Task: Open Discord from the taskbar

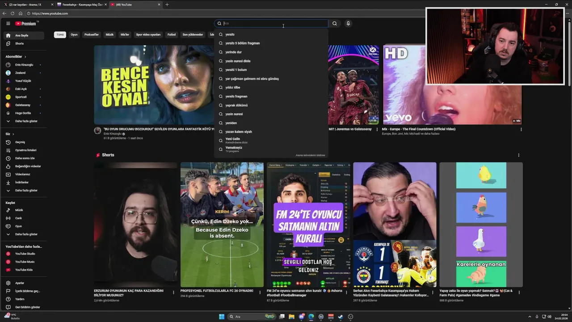Action: [x=301, y=317]
